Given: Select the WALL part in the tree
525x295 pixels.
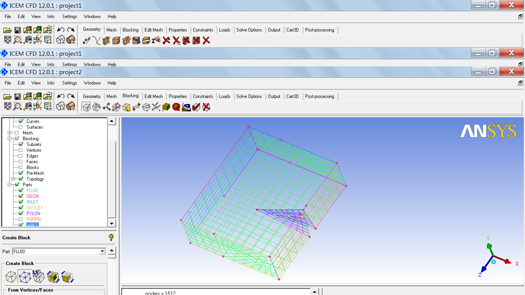Looking at the screenshot, I should [x=32, y=225].
